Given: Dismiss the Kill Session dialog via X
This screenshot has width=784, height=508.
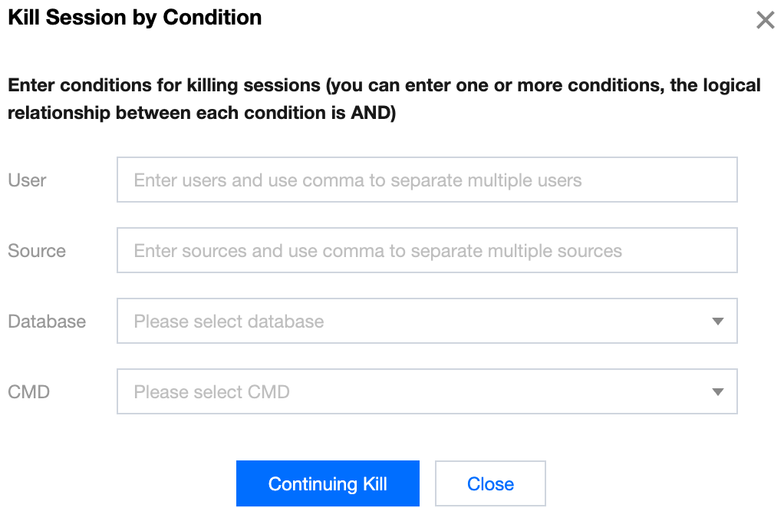Looking at the screenshot, I should pyautogui.click(x=765, y=20).
